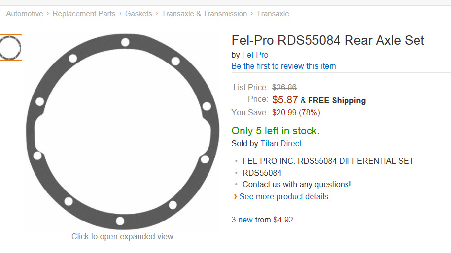Open the Titan Direct seller link
The width and height of the screenshot is (451, 253).
[281, 144]
